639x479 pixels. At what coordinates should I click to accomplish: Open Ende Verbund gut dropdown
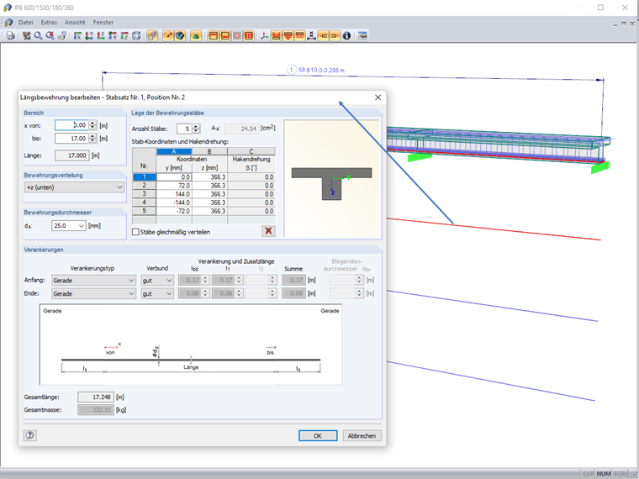pyautogui.click(x=157, y=293)
